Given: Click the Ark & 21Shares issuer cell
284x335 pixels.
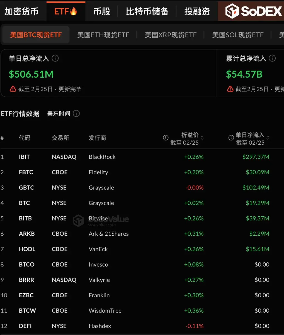Looking at the screenshot, I should click(109, 234).
